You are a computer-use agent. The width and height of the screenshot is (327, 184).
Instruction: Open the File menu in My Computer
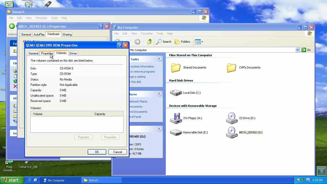point(116,33)
